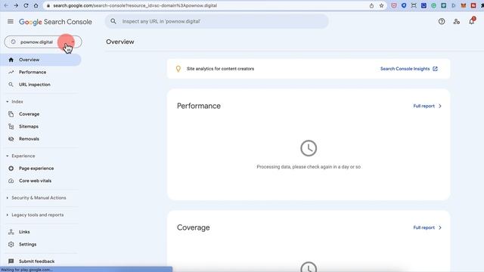
Task: Open the users and permissions icon
Action: coord(457,21)
